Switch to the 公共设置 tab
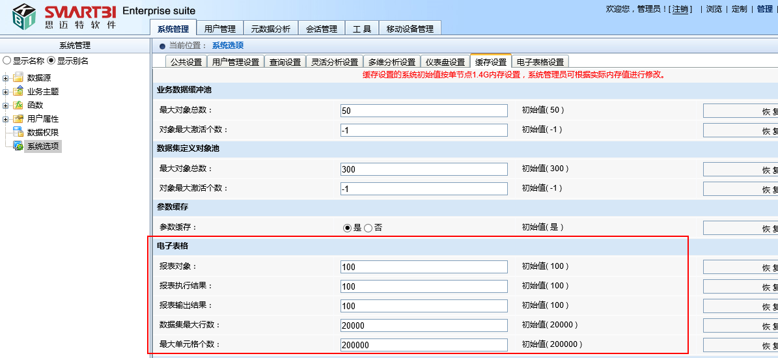The height and width of the screenshot is (358, 778). (186, 62)
